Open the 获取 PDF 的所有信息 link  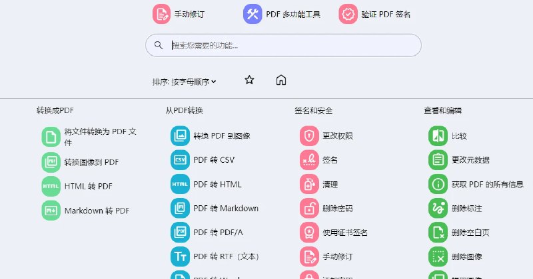[476, 184]
